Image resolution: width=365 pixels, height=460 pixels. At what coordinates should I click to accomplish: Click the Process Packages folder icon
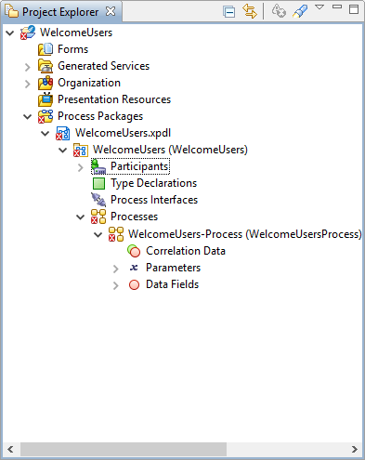[x=46, y=116]
